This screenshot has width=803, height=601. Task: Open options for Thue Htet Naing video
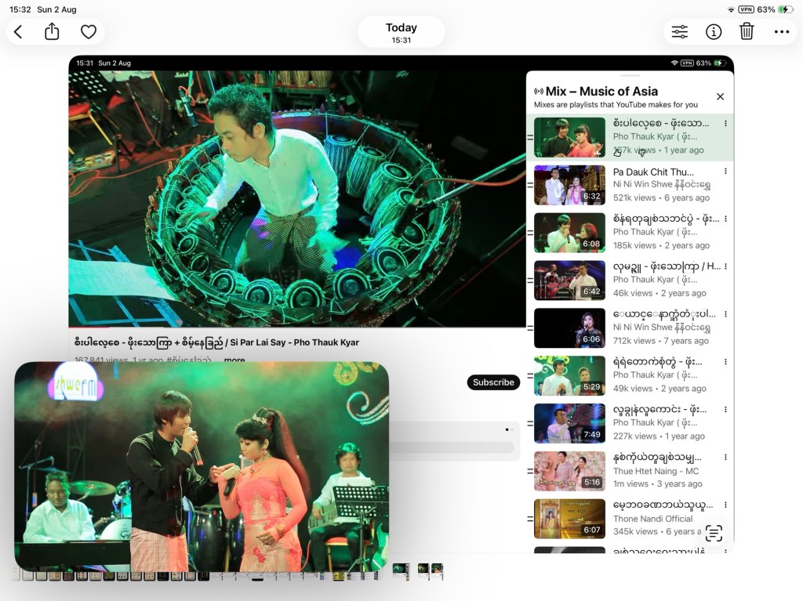[725, 457]
